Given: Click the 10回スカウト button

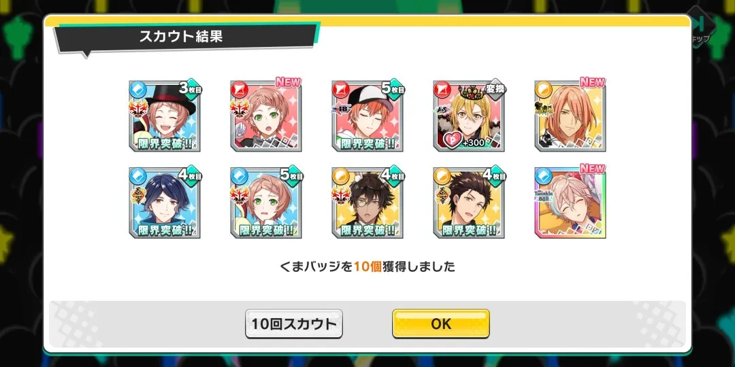Looking at the screenshot, I should [x=294, y=324].
